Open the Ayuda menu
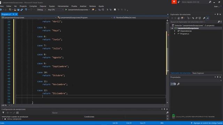223x125 pixels. tap(101, 6)
